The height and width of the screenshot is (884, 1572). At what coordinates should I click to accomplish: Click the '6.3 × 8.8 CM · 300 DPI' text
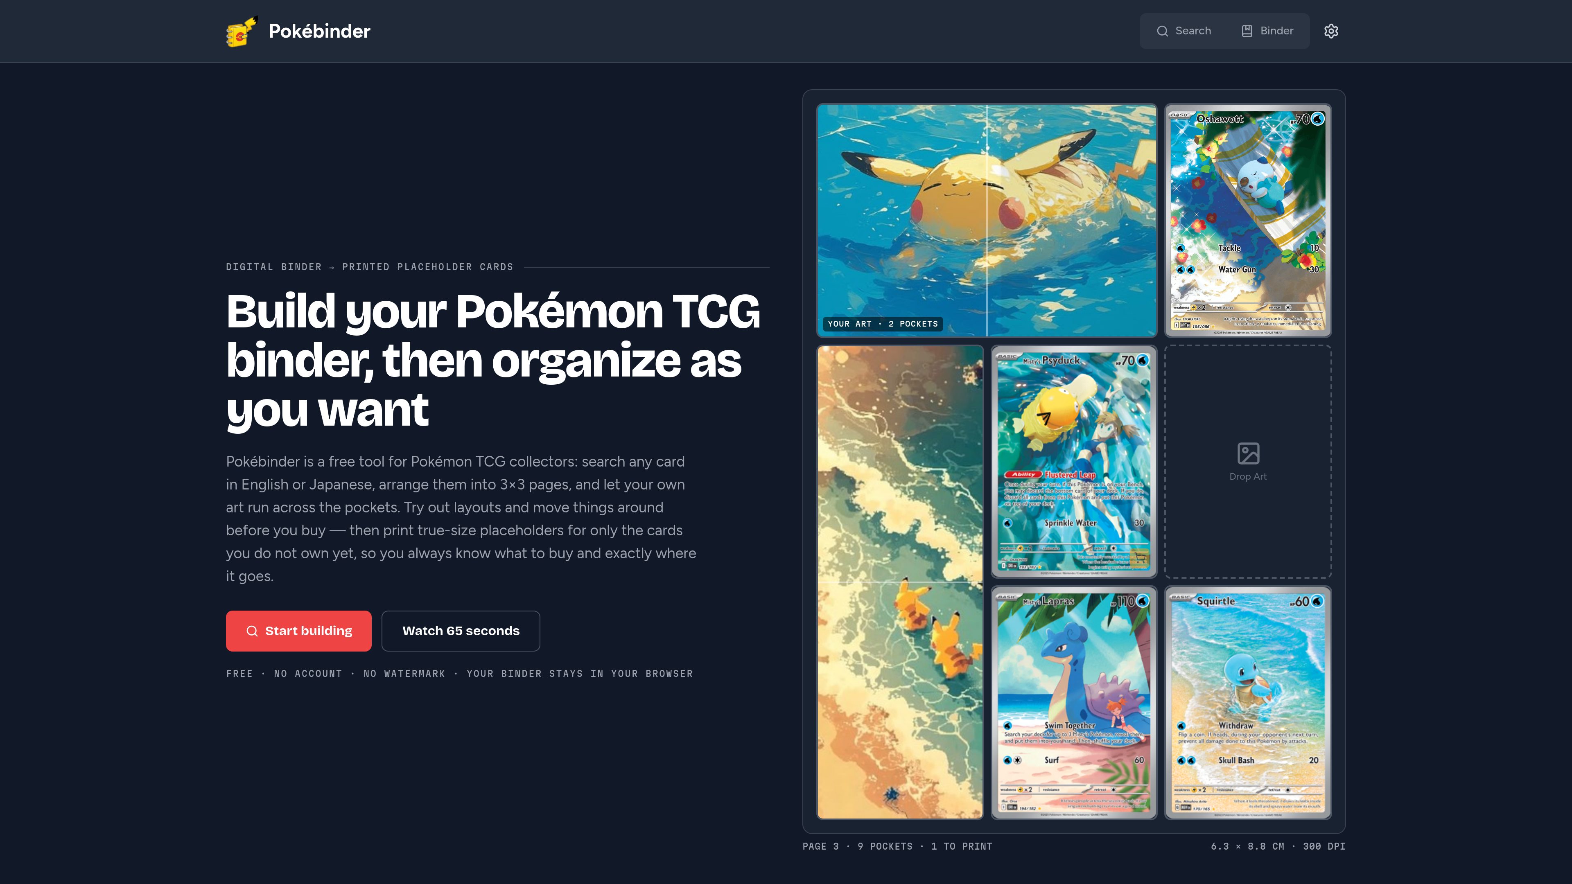tap(1278, 846)
